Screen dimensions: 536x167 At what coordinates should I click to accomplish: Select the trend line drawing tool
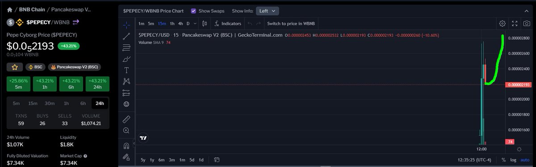tap(126, 37)
